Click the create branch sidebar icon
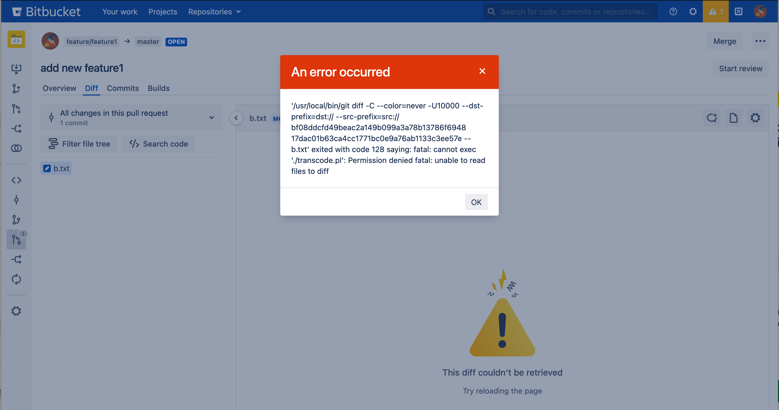The image size is (779, 410). pos(16,88)
